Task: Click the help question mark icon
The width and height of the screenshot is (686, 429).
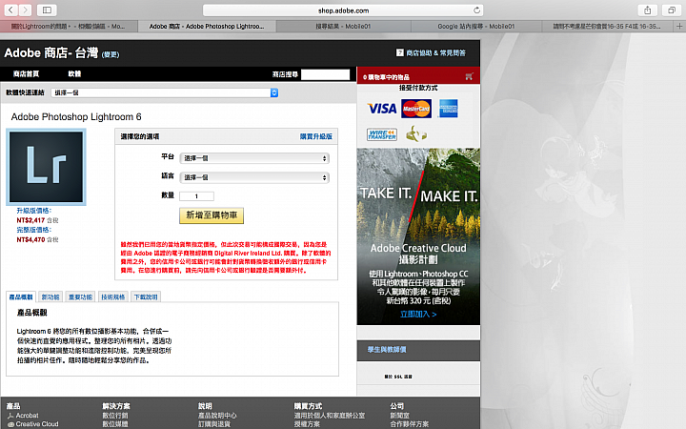Action: point(399,52)
